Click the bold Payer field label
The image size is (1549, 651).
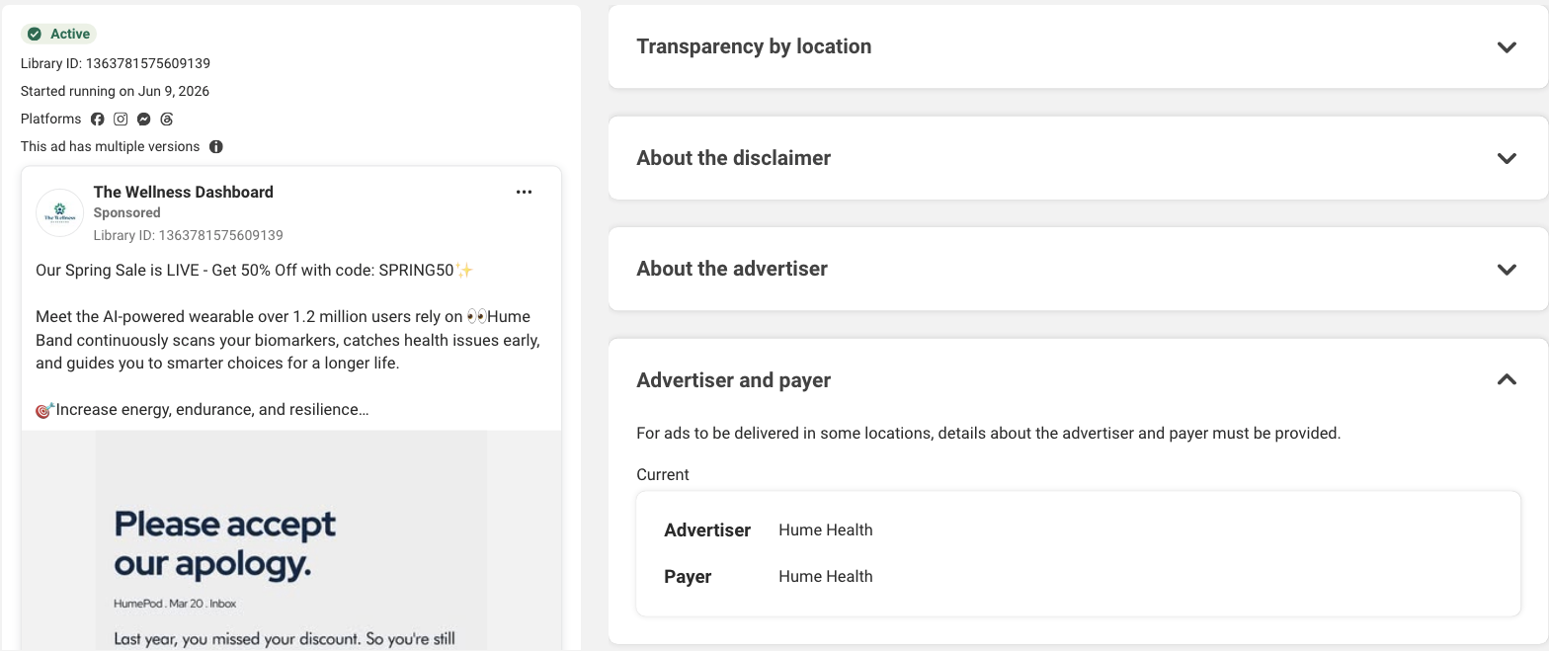688,577
